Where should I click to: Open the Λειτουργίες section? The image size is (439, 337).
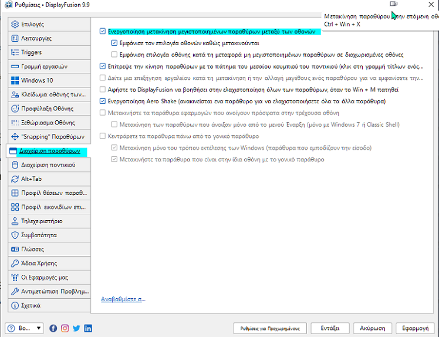coord(49,38)
